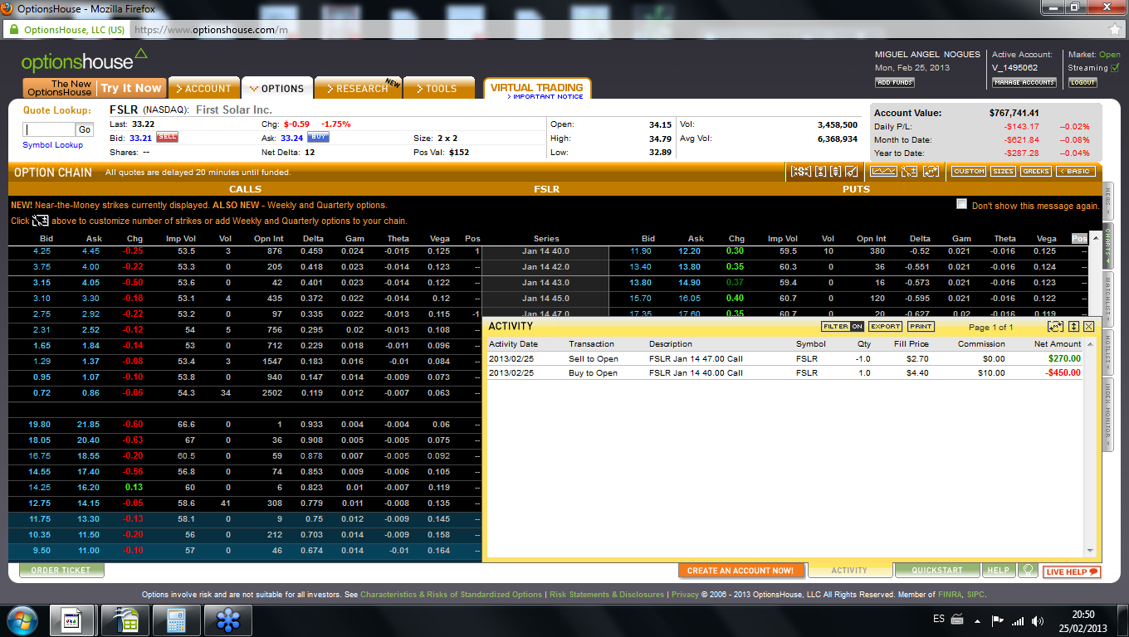Click the LIVE HELP button

coord(1072,571)
